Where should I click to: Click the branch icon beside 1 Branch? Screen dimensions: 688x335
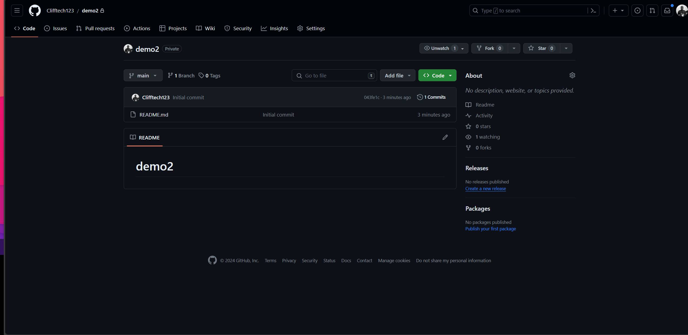(170, 75)
